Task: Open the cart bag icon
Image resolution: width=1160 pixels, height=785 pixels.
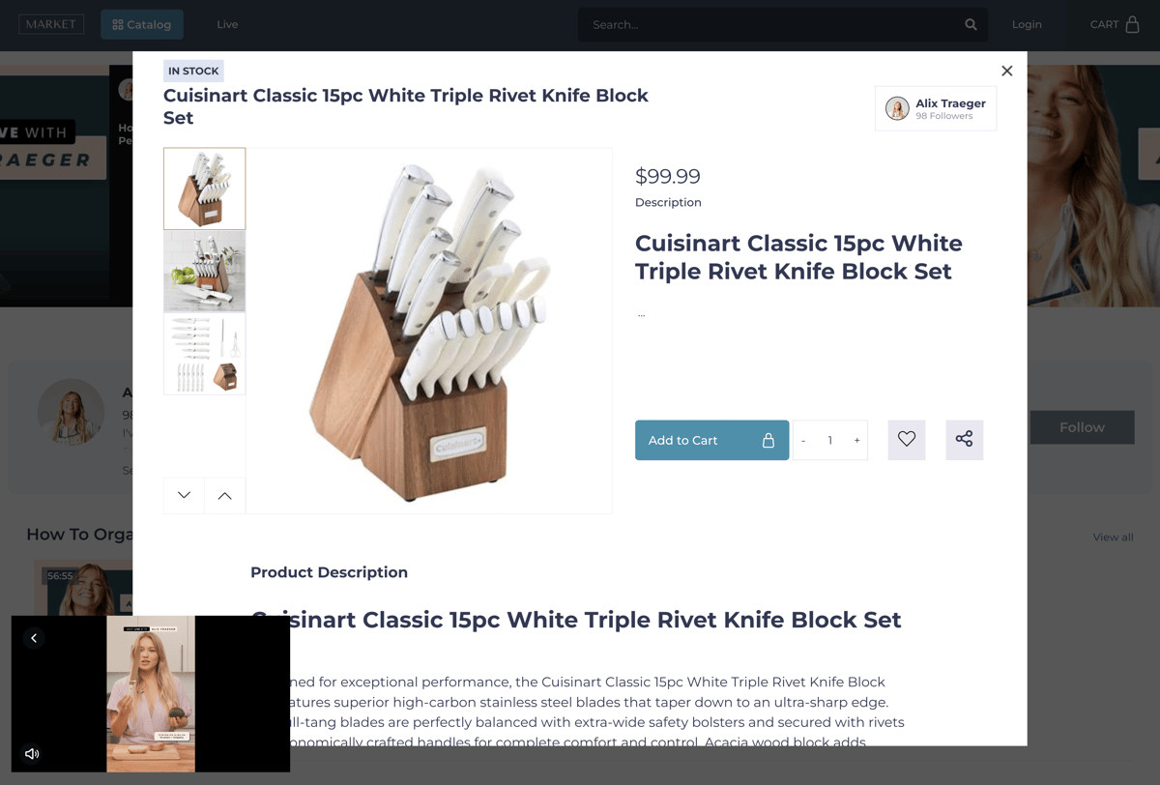Action: 1132,24
